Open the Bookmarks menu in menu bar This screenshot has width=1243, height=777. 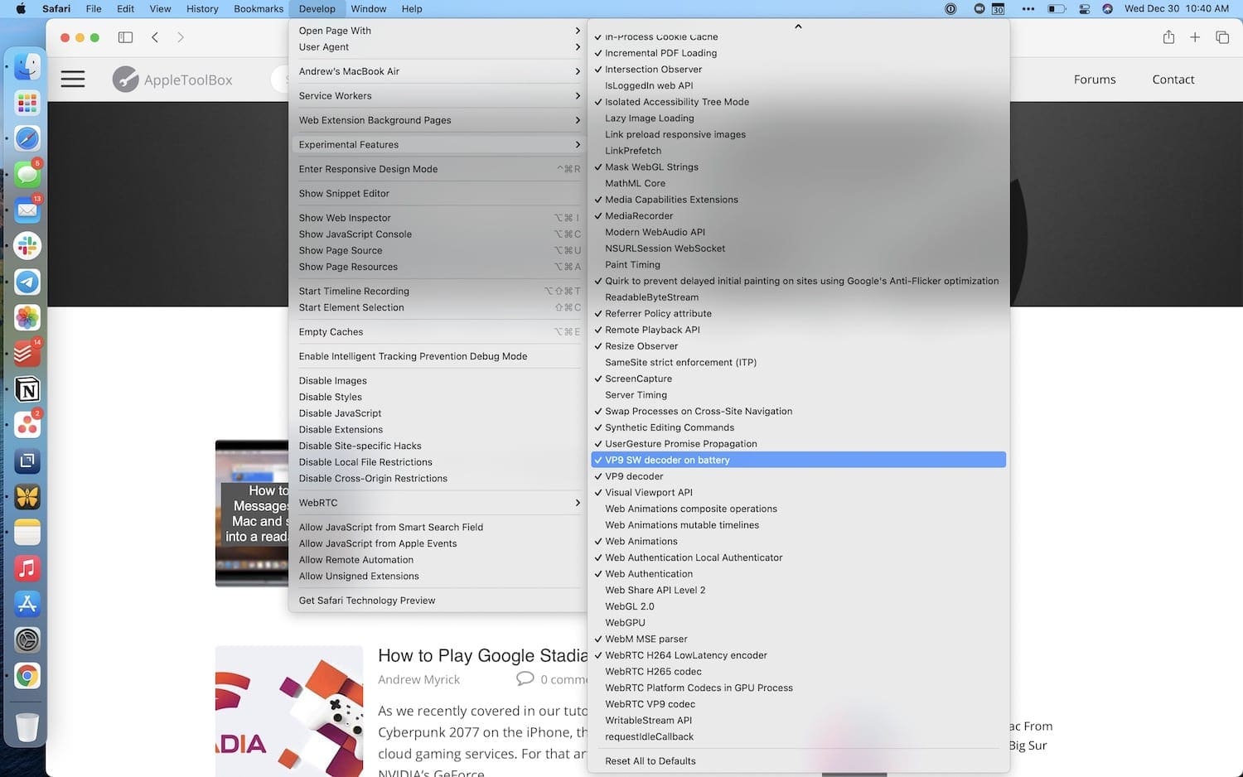(x=259, y=8)
